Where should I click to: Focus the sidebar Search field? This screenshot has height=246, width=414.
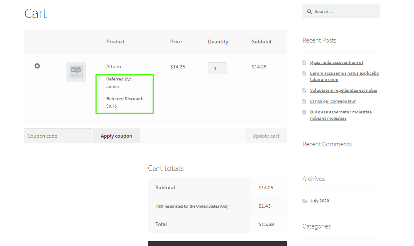(345, 12)
